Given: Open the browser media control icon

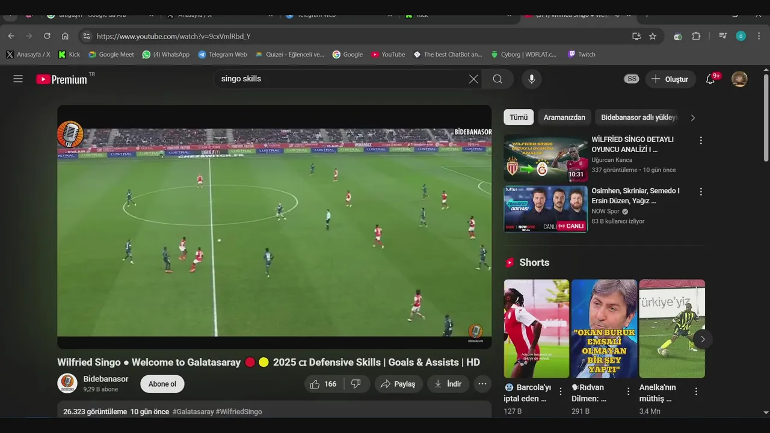Looking at the screenshot, I should (722, 36).
